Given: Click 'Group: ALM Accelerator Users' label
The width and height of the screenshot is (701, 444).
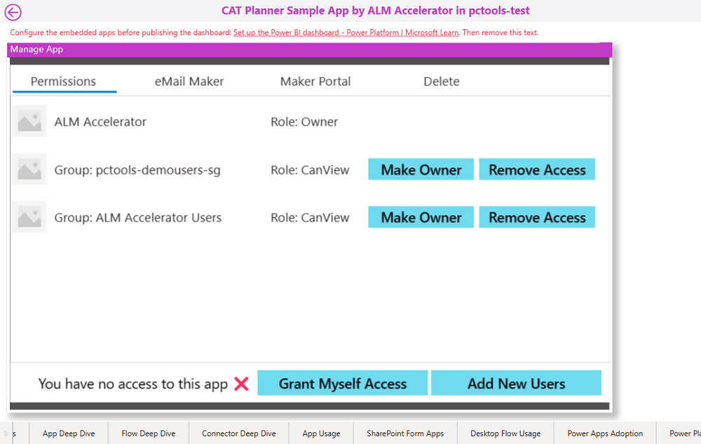Looking at the screenshot, I should pos(137,218).
